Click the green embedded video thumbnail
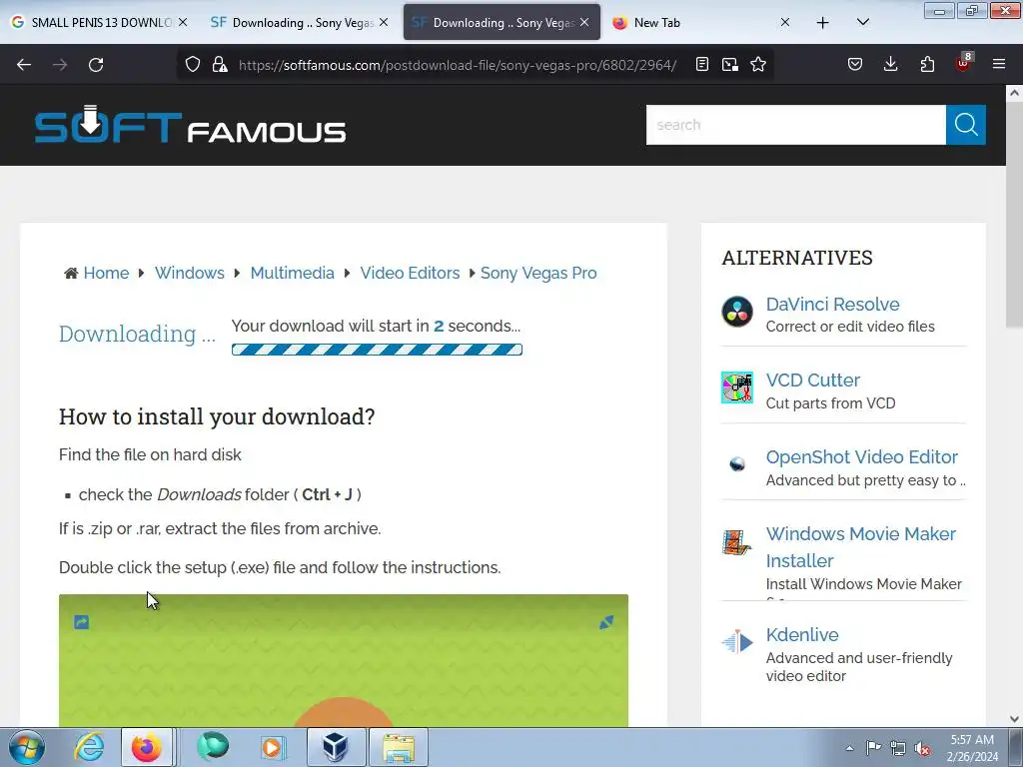Image resolution: width=1023 pixels, height=767 pixels. pyautogui.click(x=344, y=660)
